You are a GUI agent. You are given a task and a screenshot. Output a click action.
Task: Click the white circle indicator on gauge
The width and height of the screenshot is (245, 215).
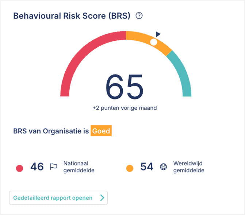[154, 42]
